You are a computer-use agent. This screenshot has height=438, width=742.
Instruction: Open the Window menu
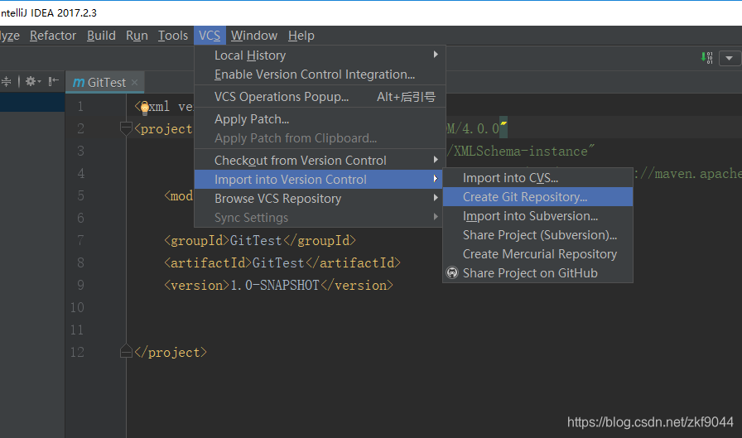(x=254, y=36)
